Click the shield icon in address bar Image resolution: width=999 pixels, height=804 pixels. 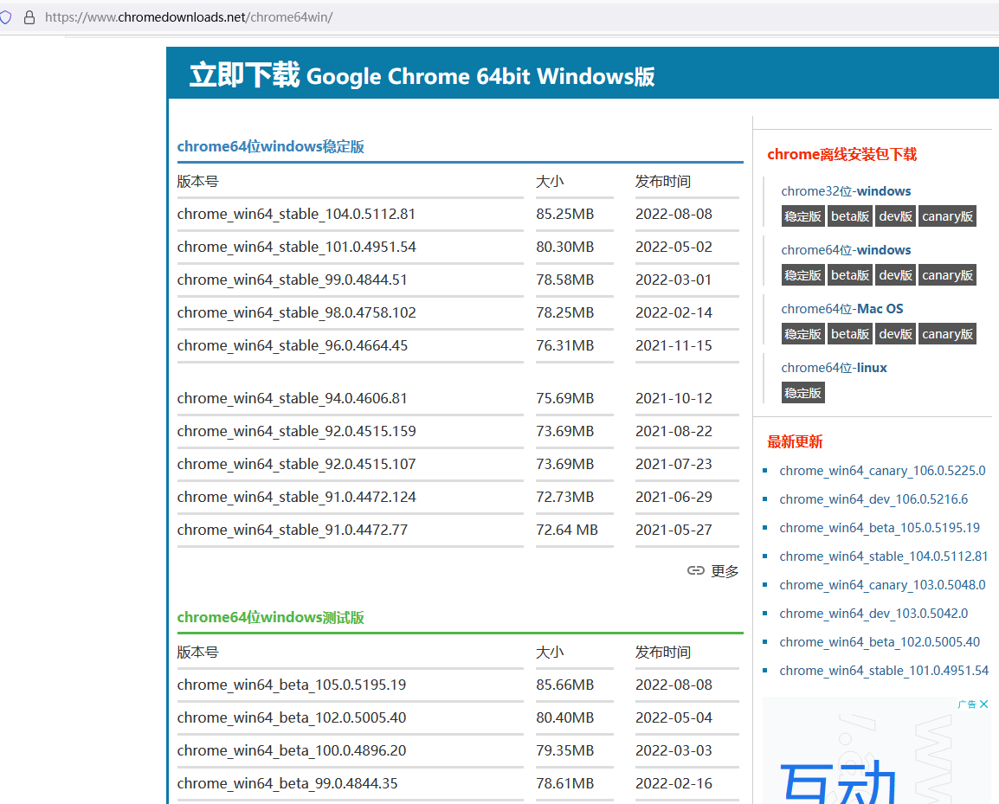[x=6, y=17]
